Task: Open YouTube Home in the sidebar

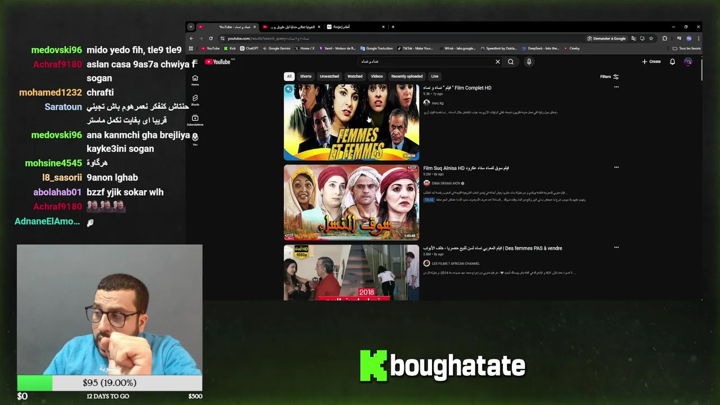Action: pyautogui.click(x=195, y=80)
